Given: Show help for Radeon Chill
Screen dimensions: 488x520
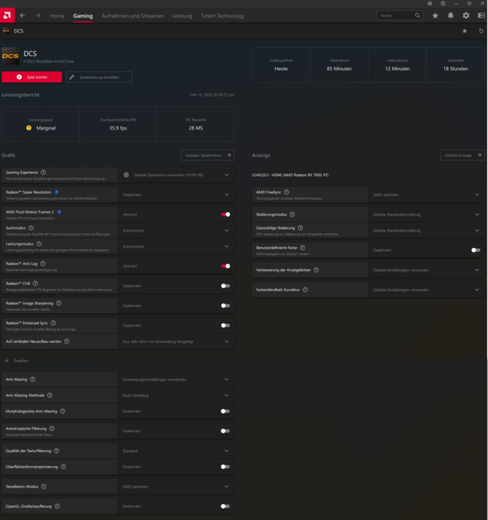Looking at the screenshot, I should point(35,283).
